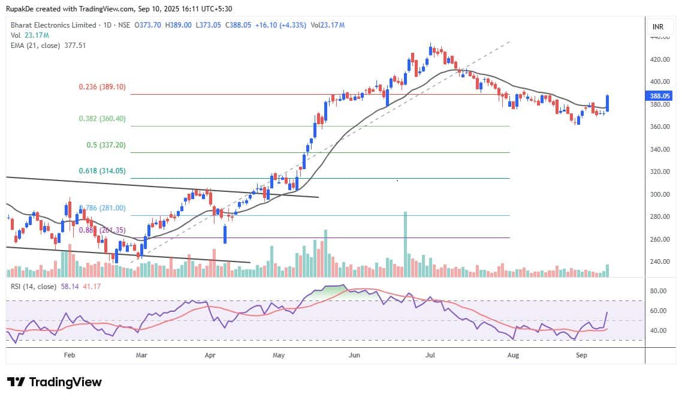
Task: Select the 0.618 (314.05) Fibonacci level label
Action: [x=102, y=171]
